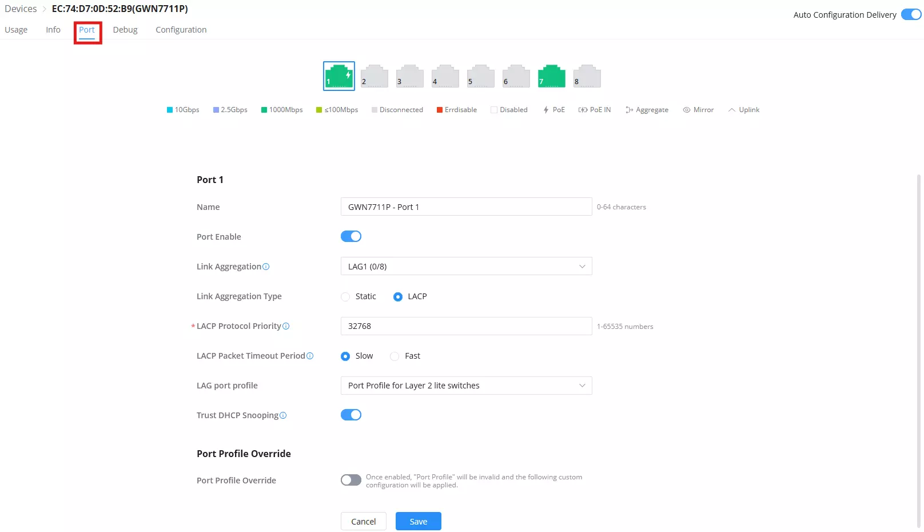Image resolution: width=924 pixels, height=532 pixels.
Task: Select port 6 icon in the port diagram
Action: coord(516,76)
